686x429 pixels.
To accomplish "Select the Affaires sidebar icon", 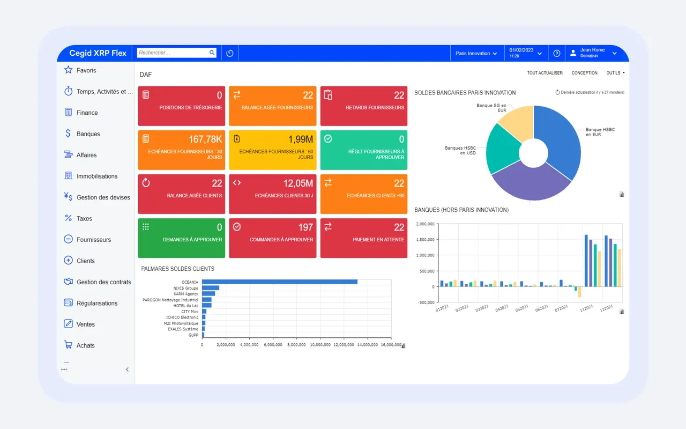I will pyautogui.click(x=68, y=155).
